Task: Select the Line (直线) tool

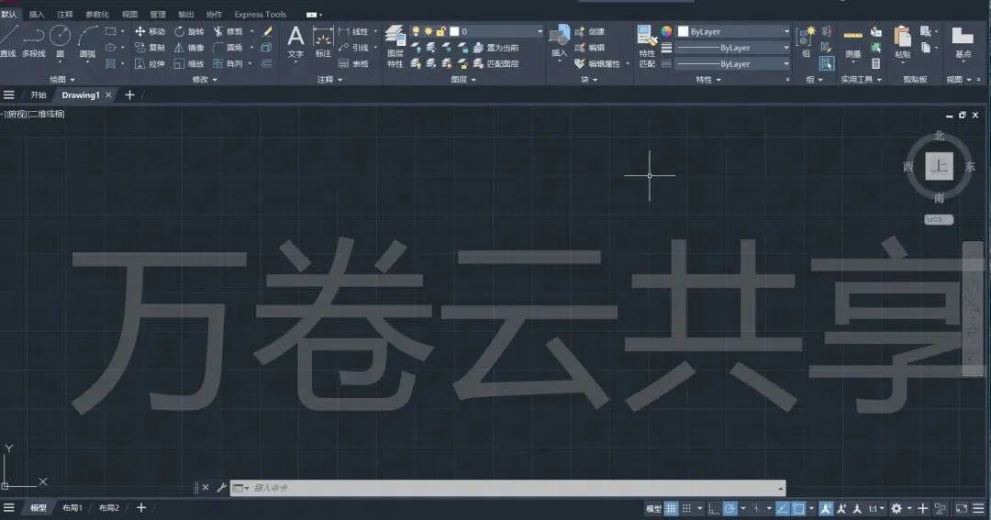Action: (7, 41)
